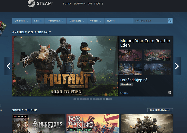Click the Steam logo
The width and height of the screenshot is (187, 133).
tap(40, 4)
